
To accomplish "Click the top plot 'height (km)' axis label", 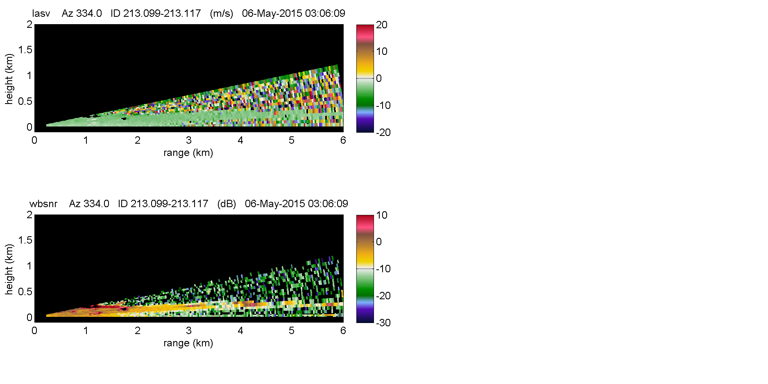I will pos(9,79).
